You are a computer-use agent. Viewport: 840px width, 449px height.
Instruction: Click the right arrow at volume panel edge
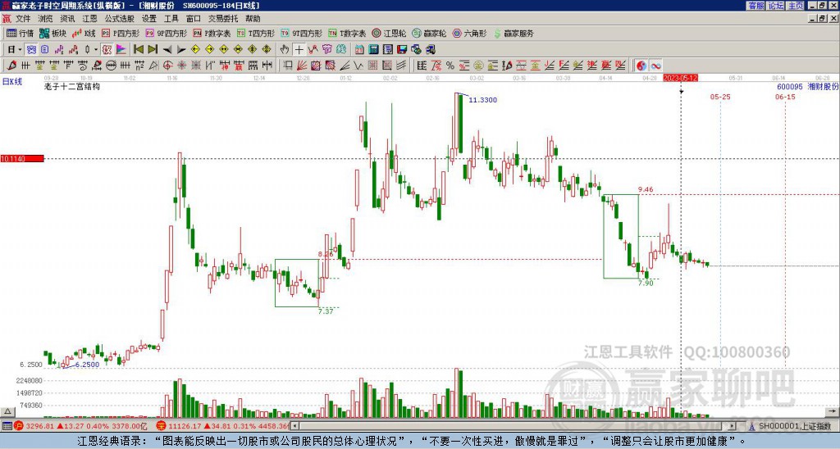832,411
